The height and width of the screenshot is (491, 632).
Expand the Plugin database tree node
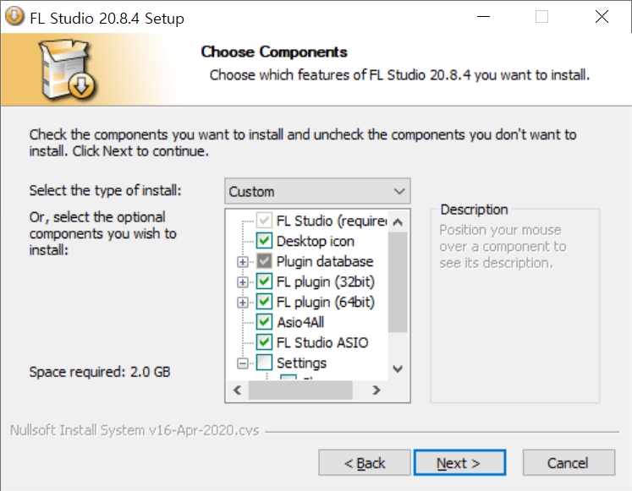pos(243,262)
